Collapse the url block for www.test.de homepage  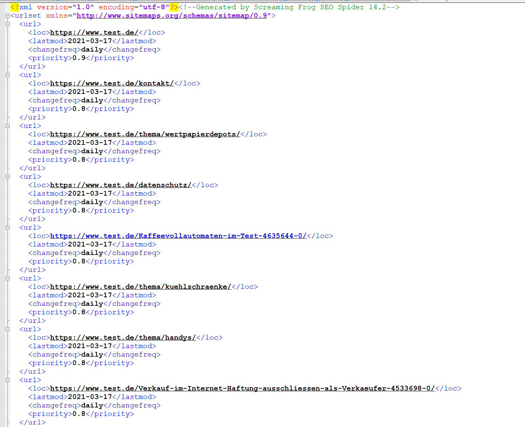[7, 24]
